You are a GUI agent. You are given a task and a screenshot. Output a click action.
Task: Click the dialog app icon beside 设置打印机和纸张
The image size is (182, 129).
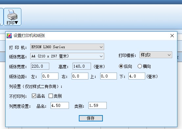9,36
